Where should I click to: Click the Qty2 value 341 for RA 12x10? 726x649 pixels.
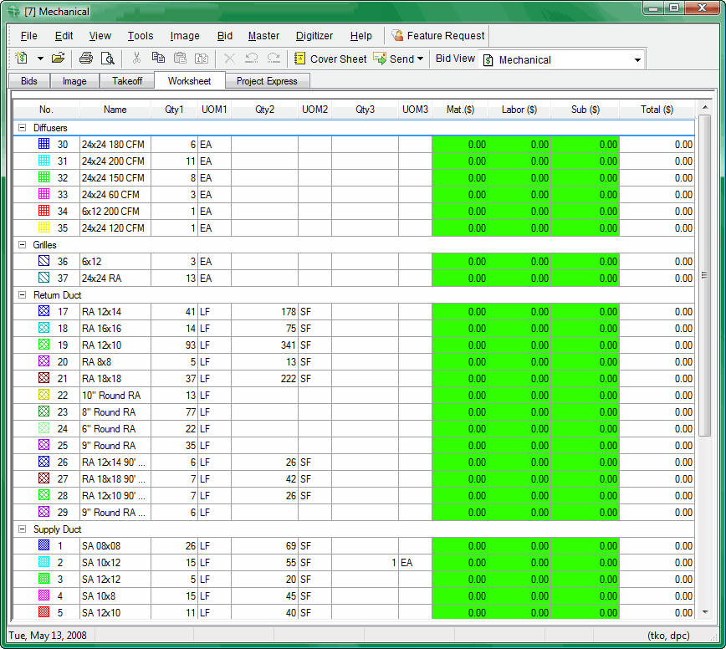point(288,345)
